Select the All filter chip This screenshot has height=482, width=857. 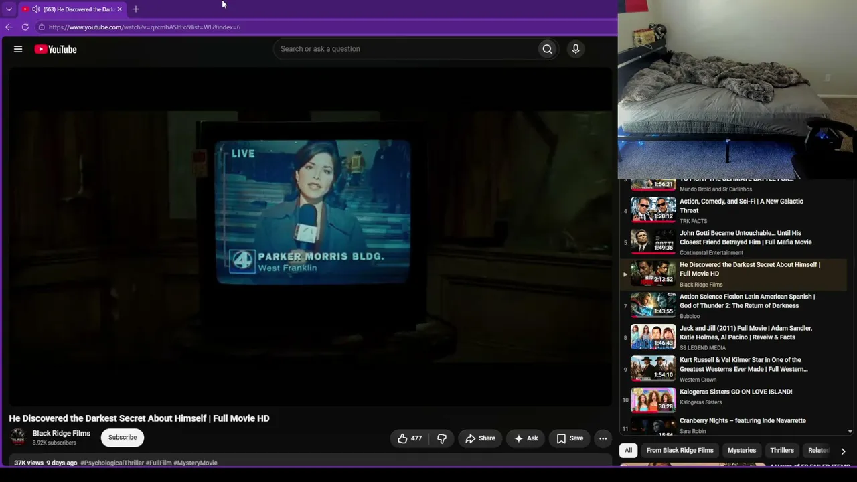[628, 451]
